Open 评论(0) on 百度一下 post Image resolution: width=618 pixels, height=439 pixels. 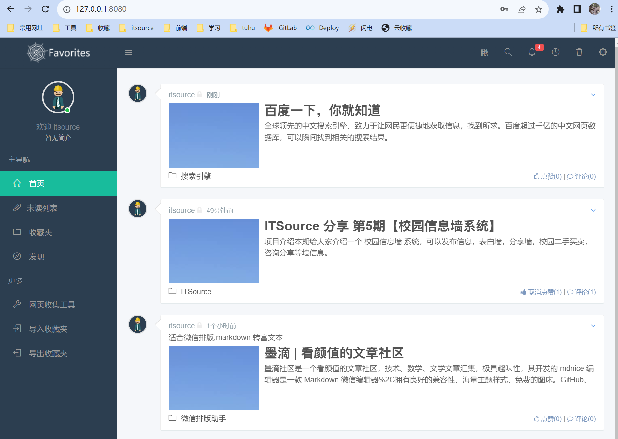pyautogui.click(x=582, y=176)
